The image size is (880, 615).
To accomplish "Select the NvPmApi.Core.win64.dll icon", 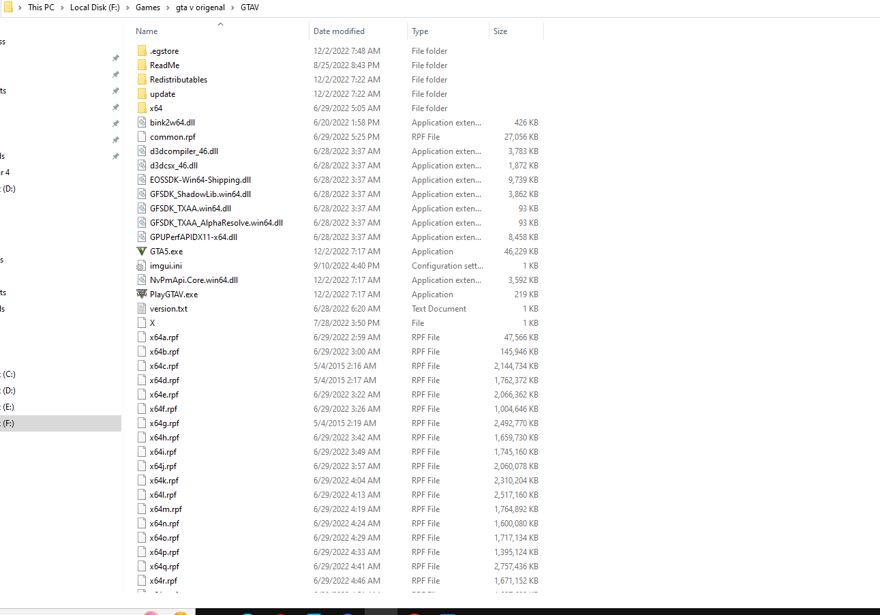I will (142, 280).
